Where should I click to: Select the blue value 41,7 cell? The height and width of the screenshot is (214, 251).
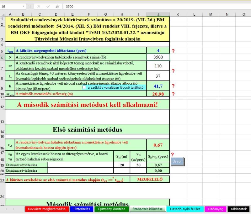158,86
